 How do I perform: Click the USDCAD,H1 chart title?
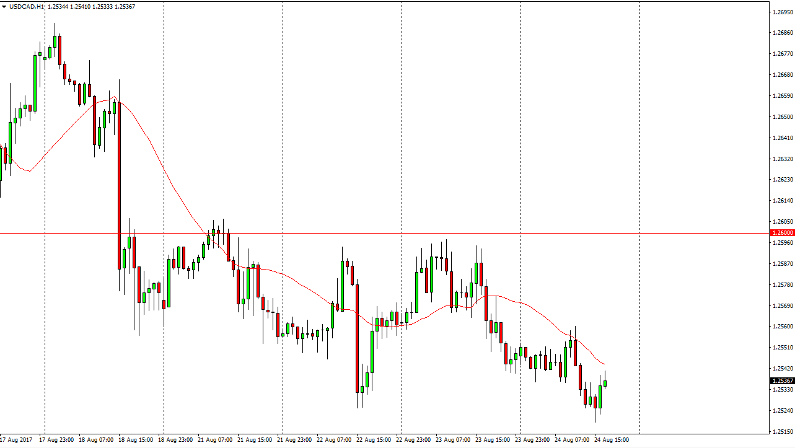click(25, 6)
